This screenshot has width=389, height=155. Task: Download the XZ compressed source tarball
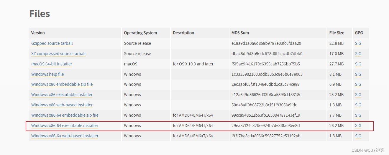[x=58, y=54]
